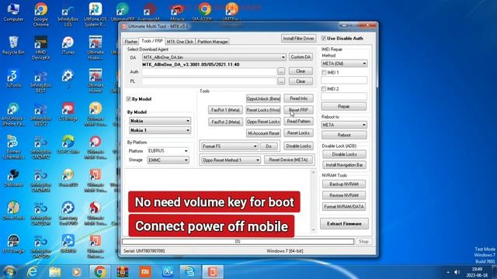Expand the Reboot to META dropdown
Viewport: 497px width, 279px height.
344,125
